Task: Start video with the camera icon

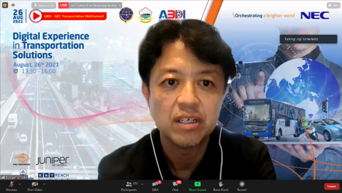Action: point(35,186)
